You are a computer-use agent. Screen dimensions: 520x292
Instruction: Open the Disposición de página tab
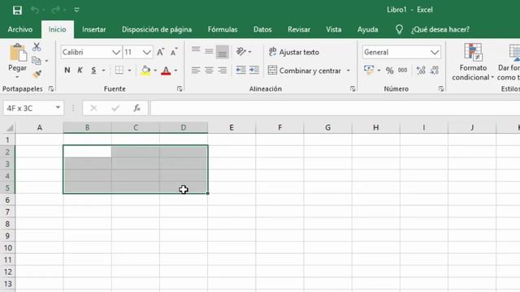tap(157, 29)
